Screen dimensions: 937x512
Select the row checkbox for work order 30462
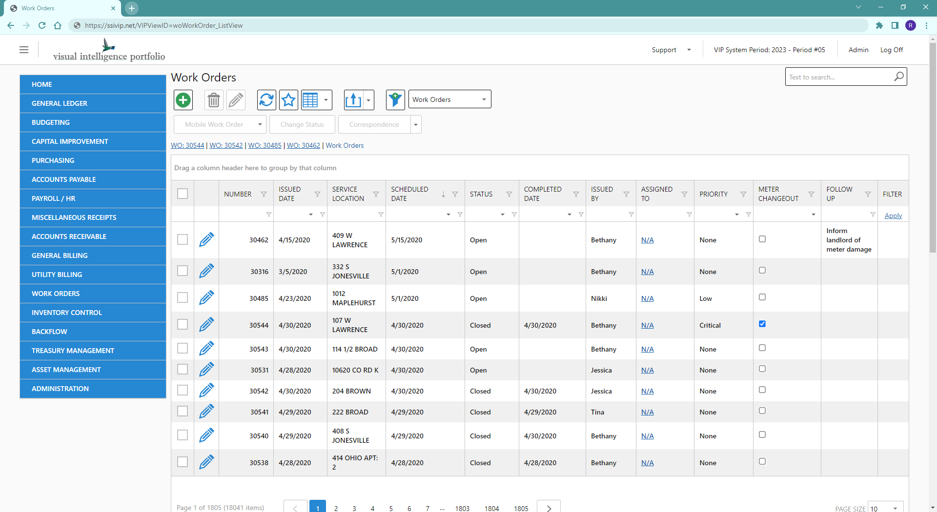coord(183,239)
